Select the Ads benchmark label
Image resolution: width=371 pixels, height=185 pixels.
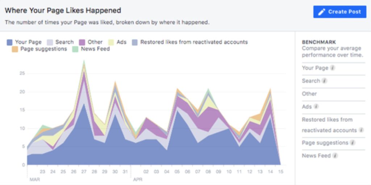pos(307,107)
